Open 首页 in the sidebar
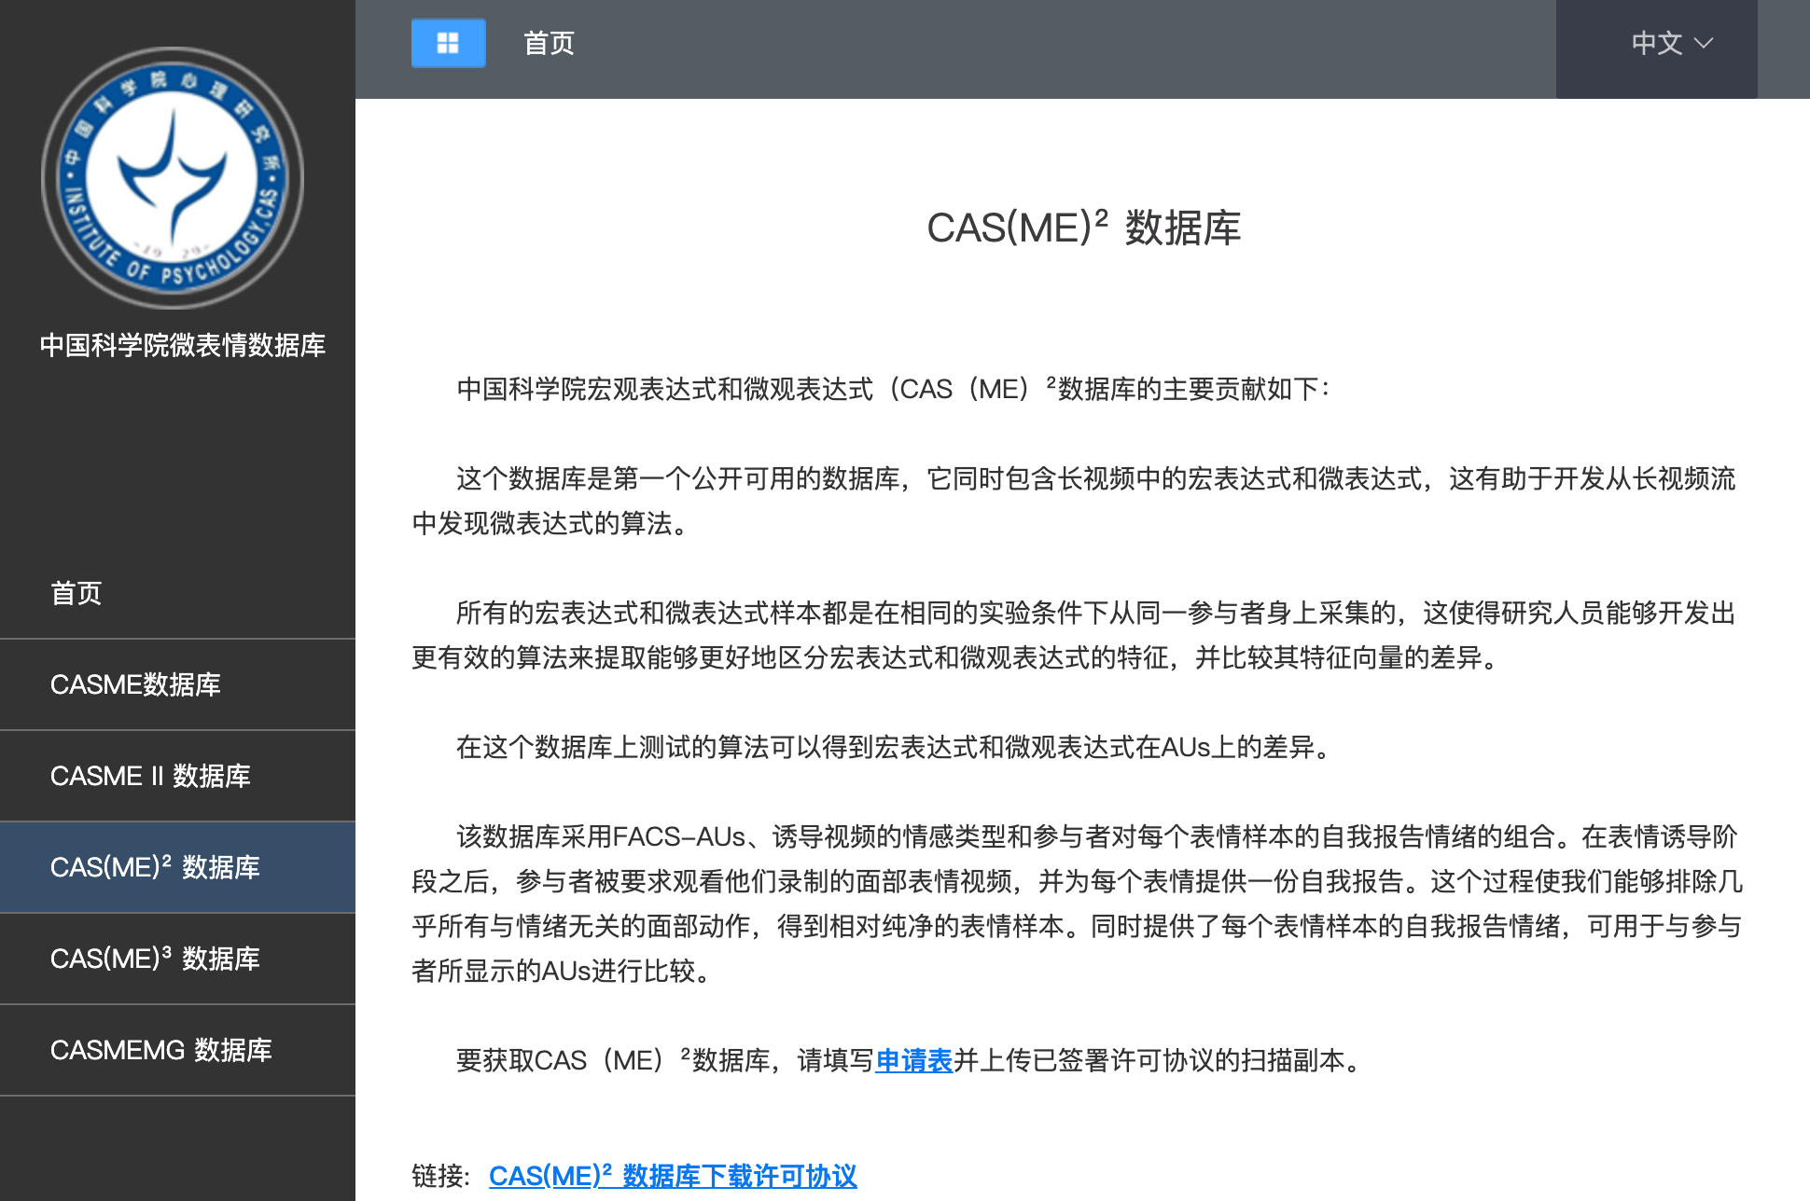This screenshot has width=1810, height=1201. tap(177, 593)
